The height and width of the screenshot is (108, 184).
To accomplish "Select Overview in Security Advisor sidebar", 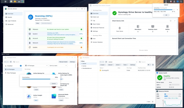I will click(x=13, y=14).
